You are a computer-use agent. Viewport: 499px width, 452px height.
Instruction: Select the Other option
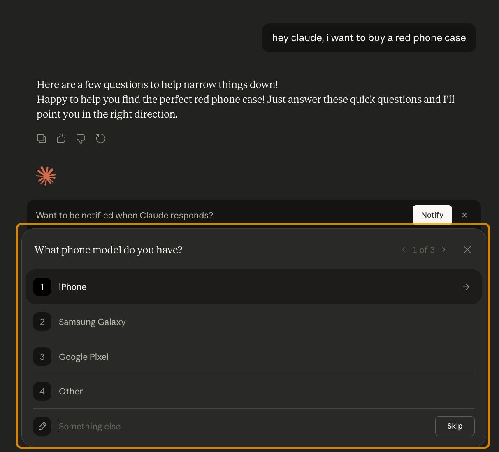point(71,392)
